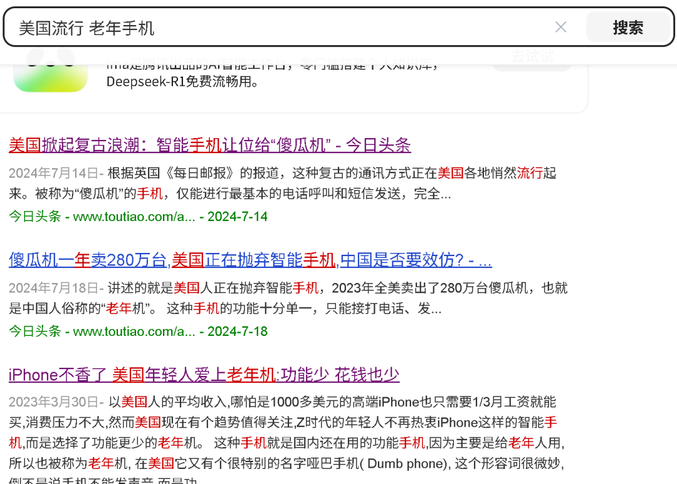
Task: Open the 傻瓜机一年卖280万台 result
Action: pyautogui.click(x=251, y=259)
